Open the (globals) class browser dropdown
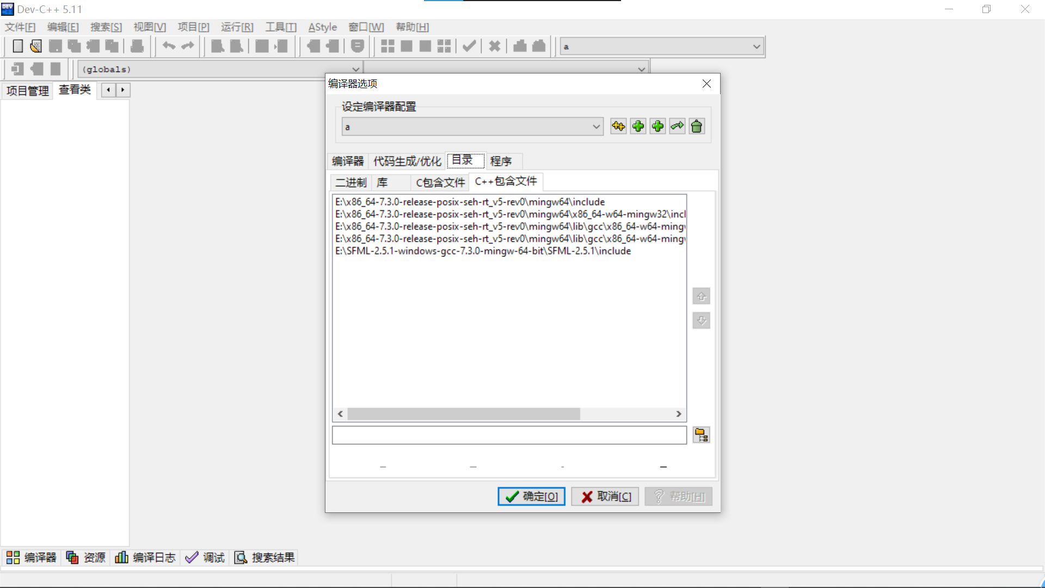The height and width of the screenshot is (588, 1045). (355, 68)
